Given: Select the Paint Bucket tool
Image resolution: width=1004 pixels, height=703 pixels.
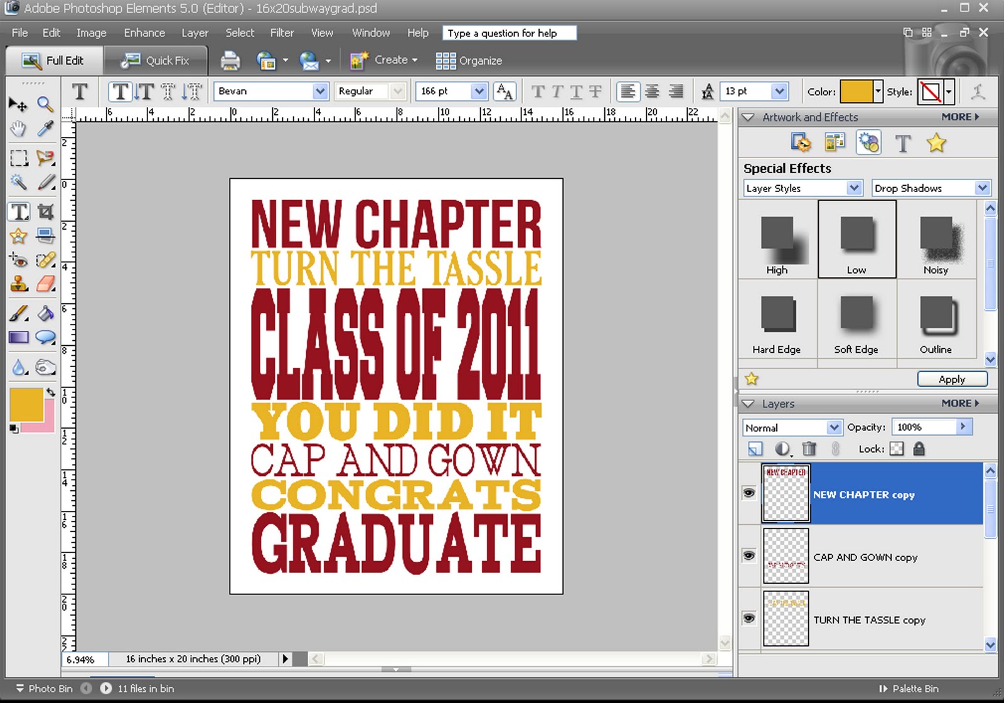Looking at the screenshot, I should (x=45, y=313).
